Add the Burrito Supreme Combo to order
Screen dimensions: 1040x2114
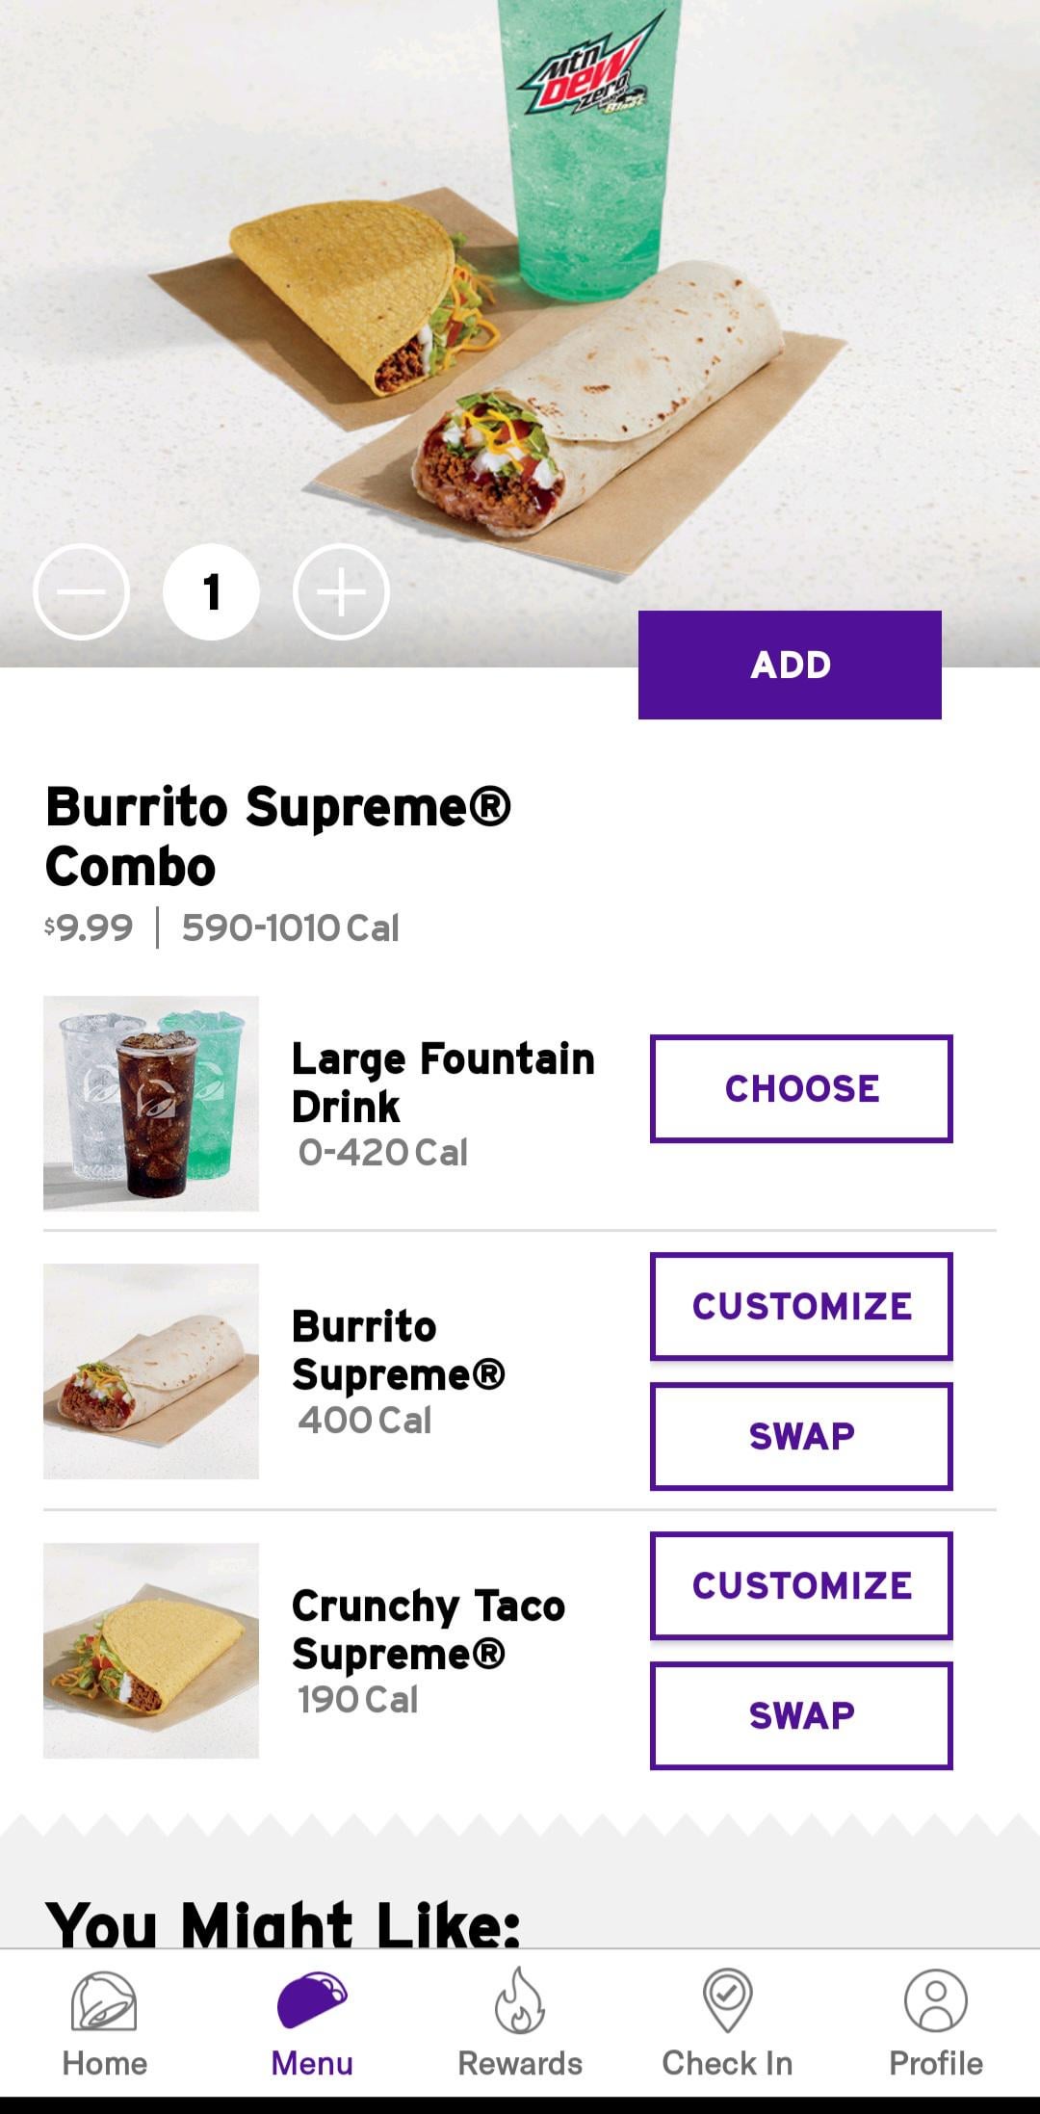coord(790,665)
